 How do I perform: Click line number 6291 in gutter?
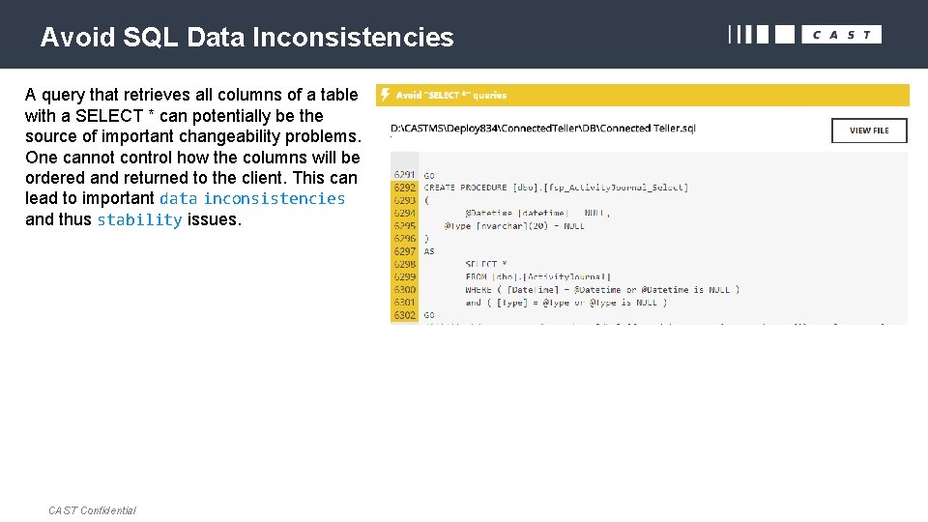(x=404, y=175)
